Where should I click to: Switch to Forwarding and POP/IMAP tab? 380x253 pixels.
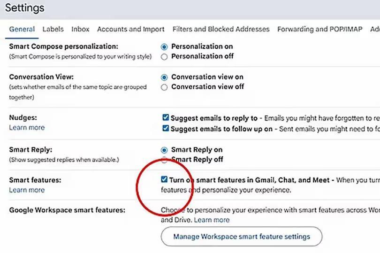point(319,29)
